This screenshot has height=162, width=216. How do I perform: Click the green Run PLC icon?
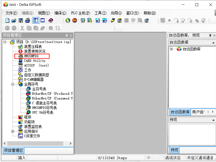tap(68, 20)
